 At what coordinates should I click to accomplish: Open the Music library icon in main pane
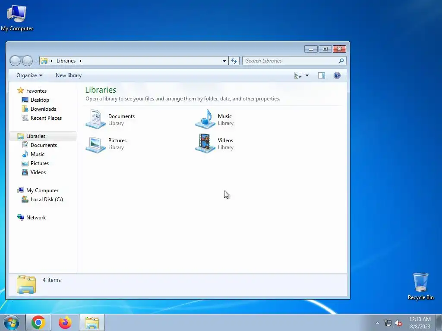pos(205,119)
